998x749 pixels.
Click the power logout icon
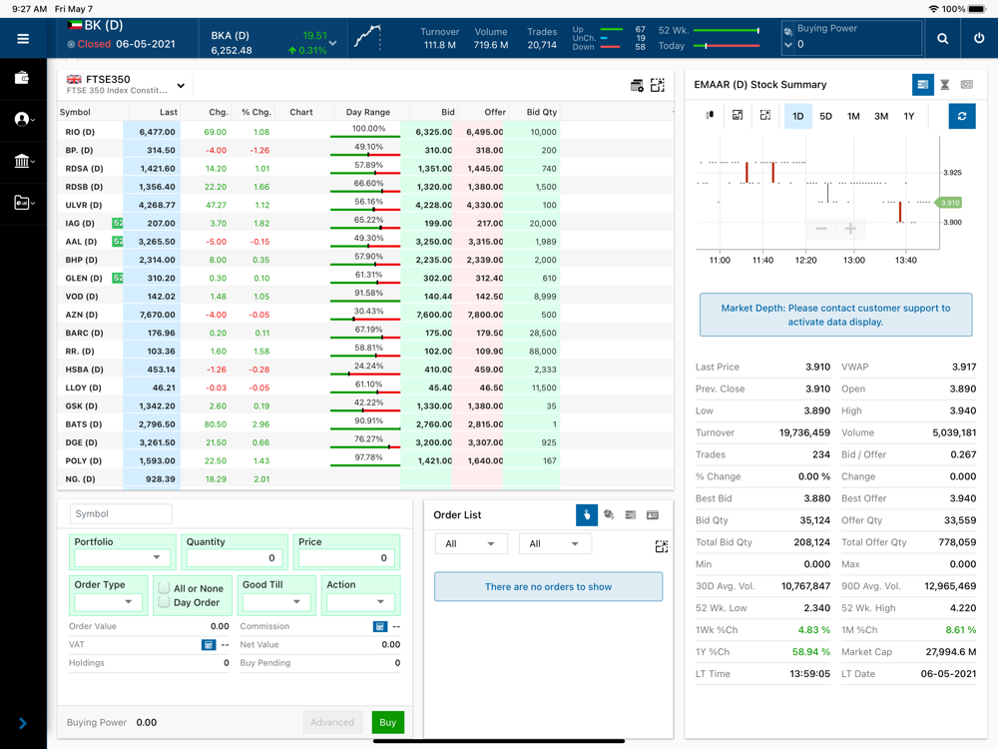979,38
